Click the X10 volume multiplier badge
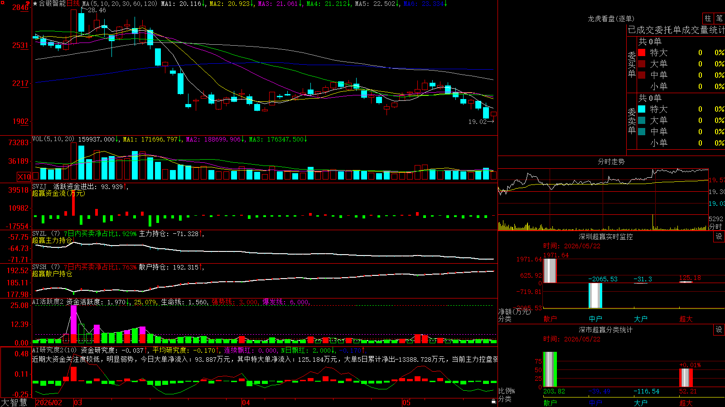The width and height of the screenshot is (725, 407). tap(24, 177)
